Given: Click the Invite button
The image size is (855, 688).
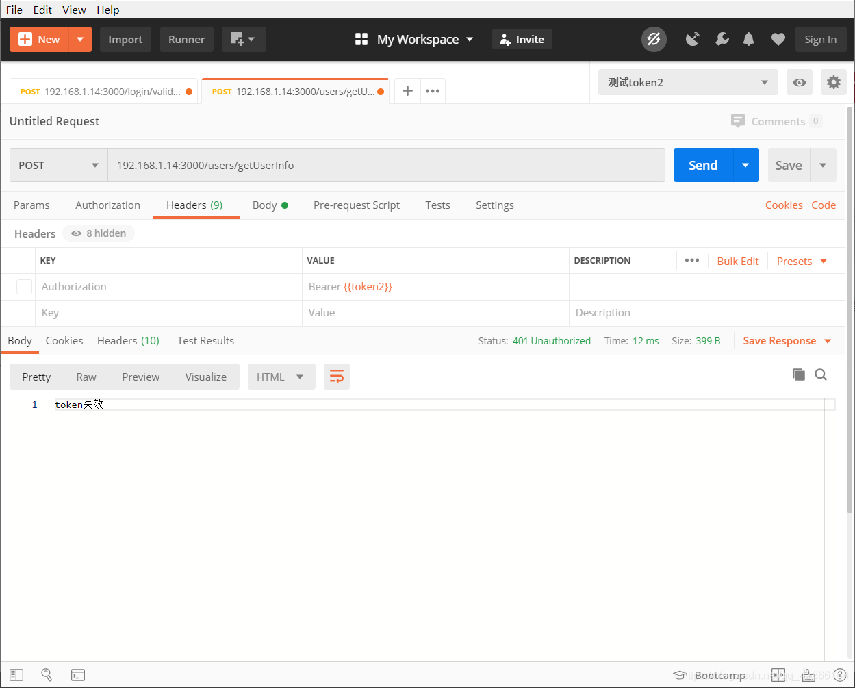Looking at the screenshot, I should pos(522,40).
